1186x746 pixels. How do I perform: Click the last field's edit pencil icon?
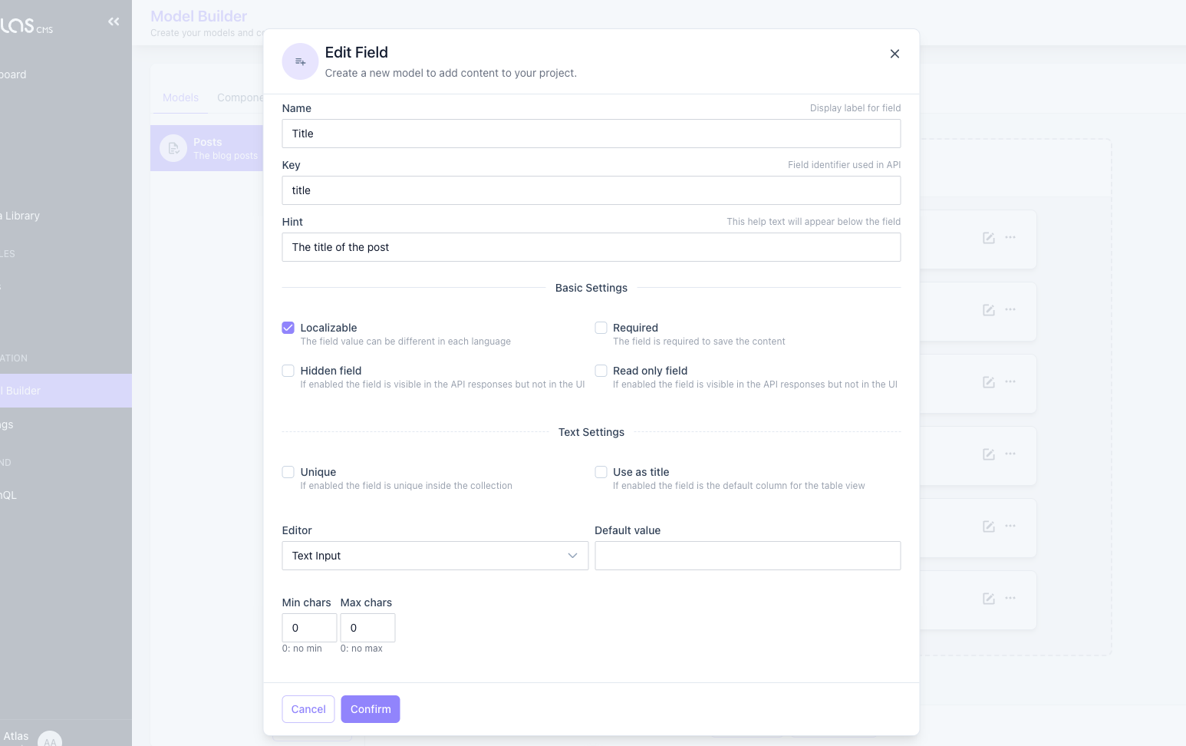(x=989, y=599)
